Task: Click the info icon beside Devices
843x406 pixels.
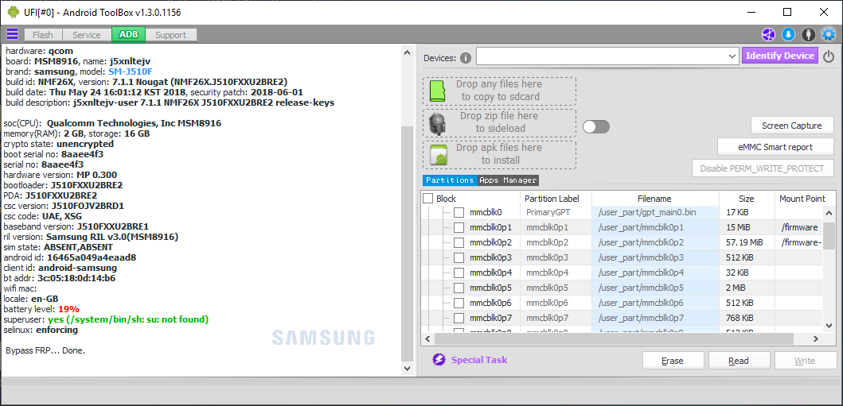Action: (x=466, y=58)
